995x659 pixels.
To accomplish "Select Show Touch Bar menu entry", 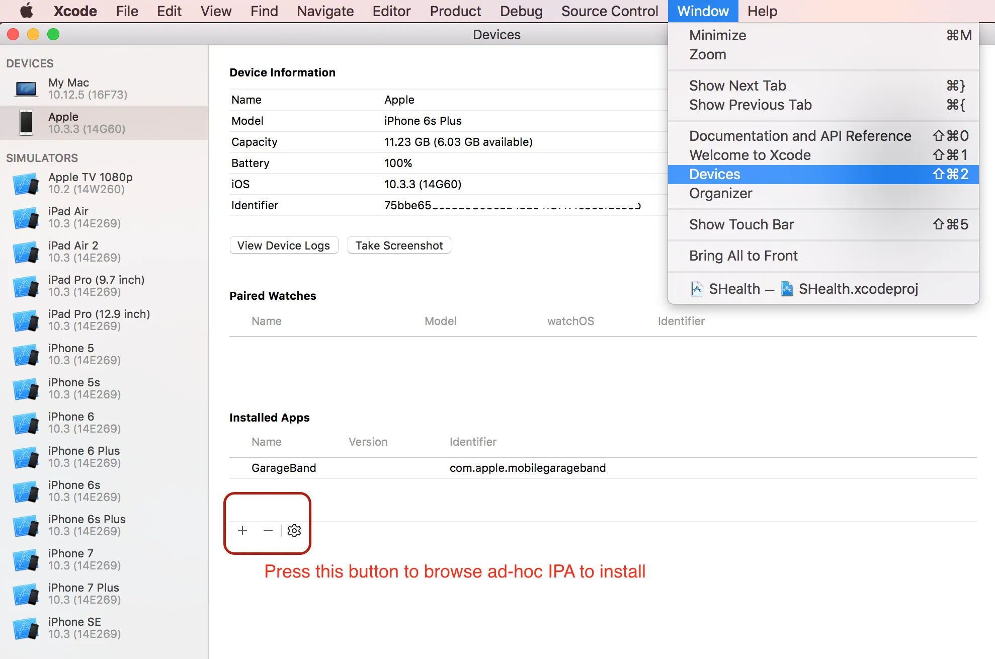I will pyautogui.click(x=741, y=224).
